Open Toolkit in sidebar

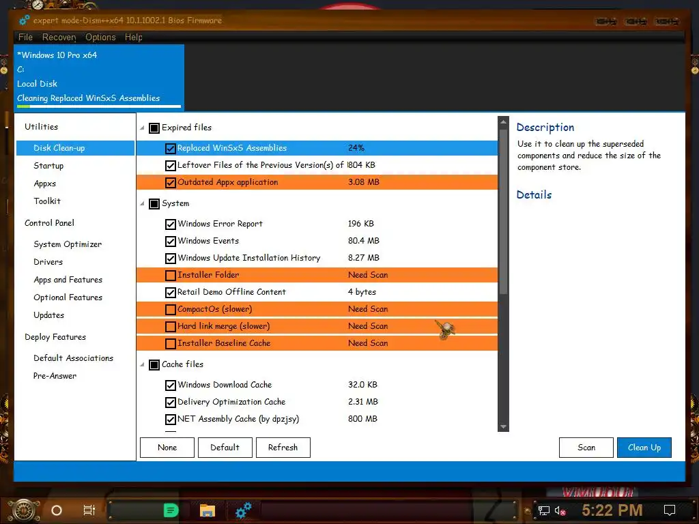[47, 201]
